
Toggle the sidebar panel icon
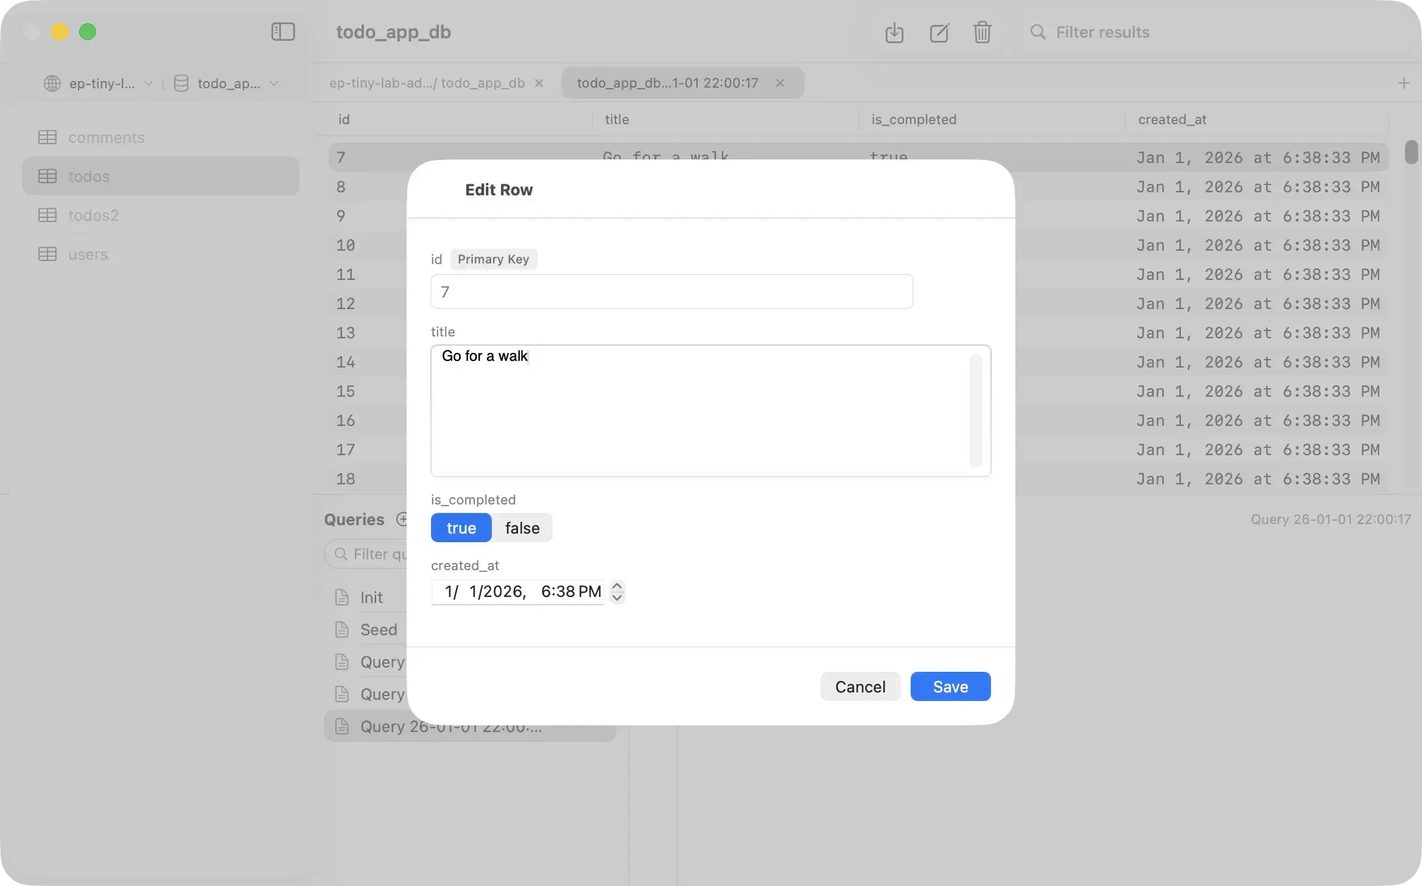(282, 32)
